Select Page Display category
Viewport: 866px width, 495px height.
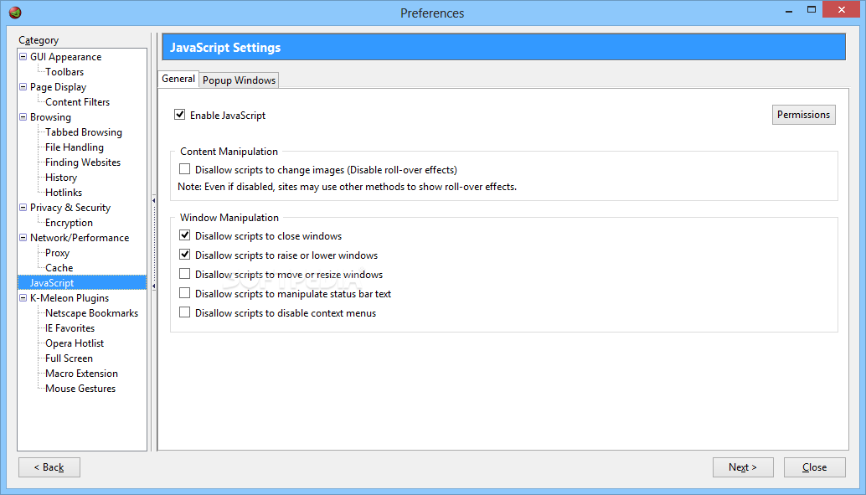[58, 87]
